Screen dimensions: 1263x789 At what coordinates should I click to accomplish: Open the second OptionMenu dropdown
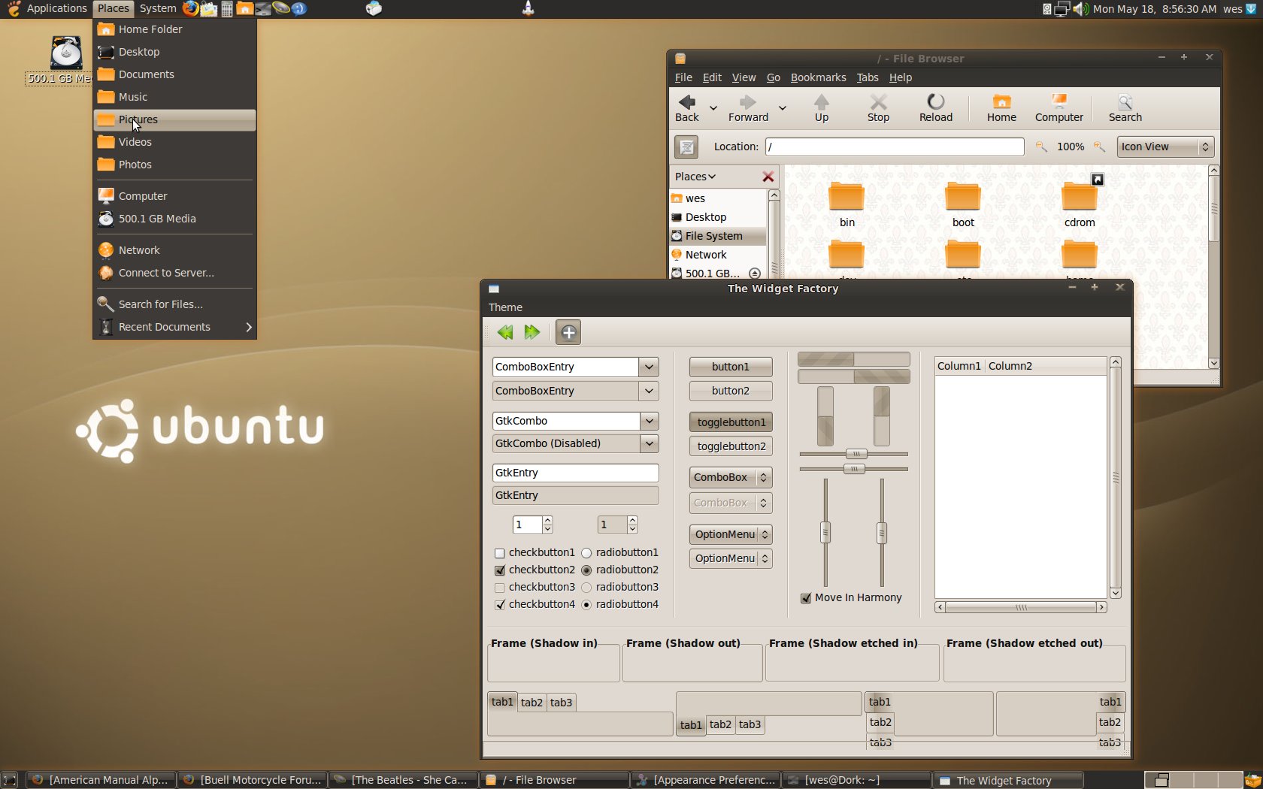731,558
